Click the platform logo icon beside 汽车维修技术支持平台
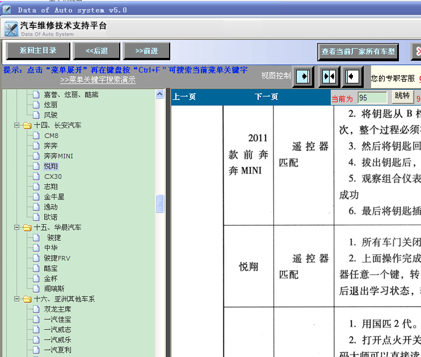Screen dimensions: 421x357 11,29
